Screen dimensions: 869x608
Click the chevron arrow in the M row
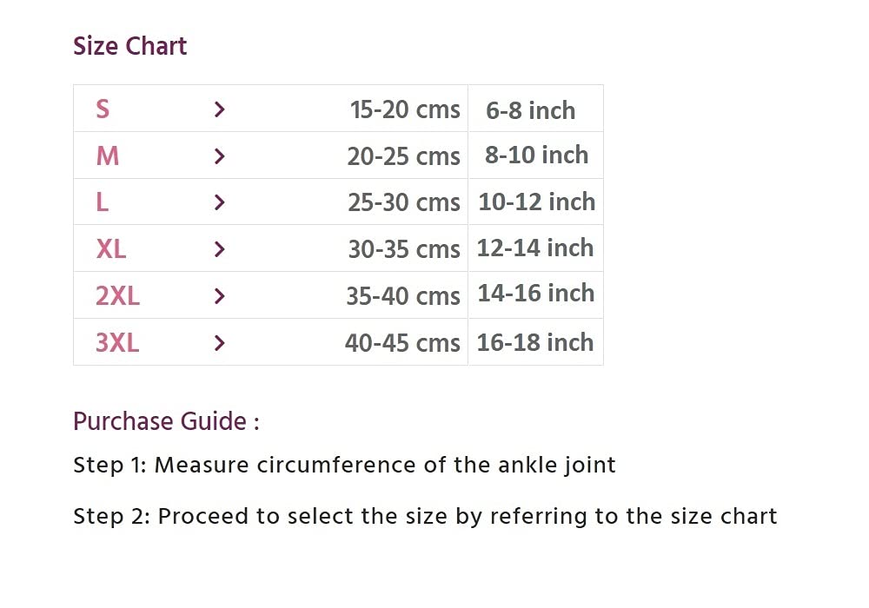point(219,156)
